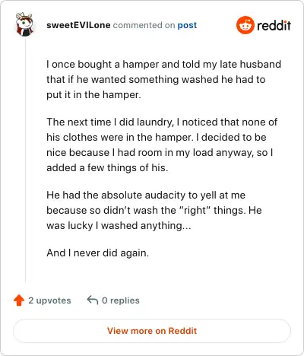Select the '2 upvotes' count label
Viewport: 304px width, 356px height.
(x=49, y=300)
